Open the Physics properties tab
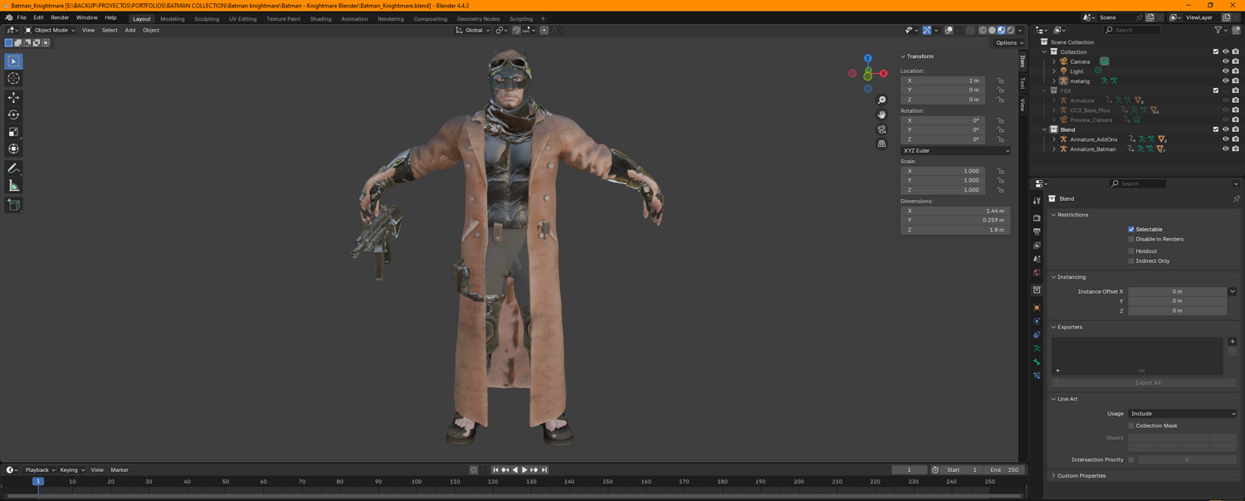 (1037, 321)
